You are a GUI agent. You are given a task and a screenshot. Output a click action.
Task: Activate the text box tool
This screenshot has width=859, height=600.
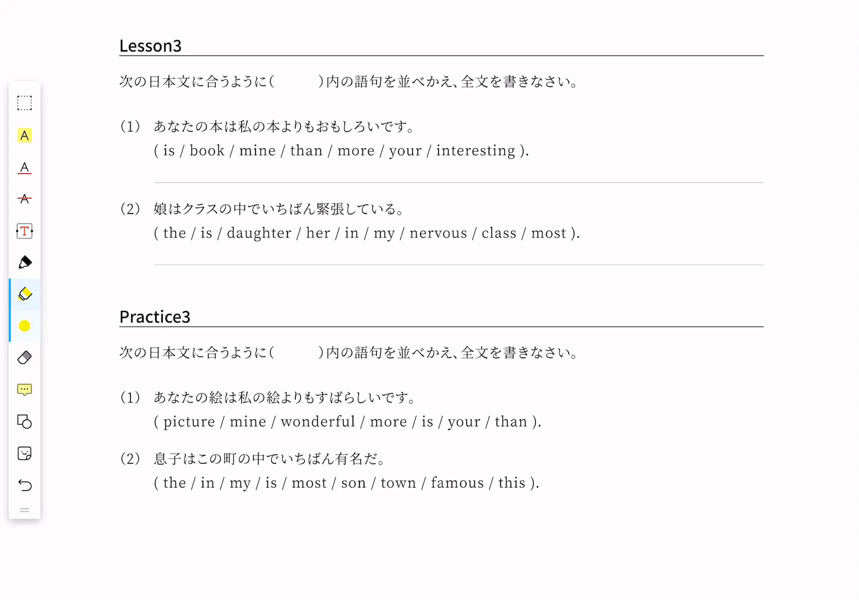tap(24, 231)
